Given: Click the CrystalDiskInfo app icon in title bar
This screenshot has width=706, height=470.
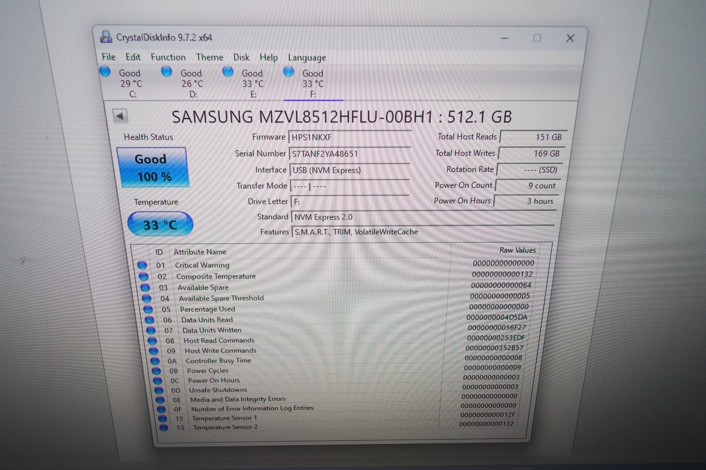Looking at the screenshot, I should click(106, 37).
